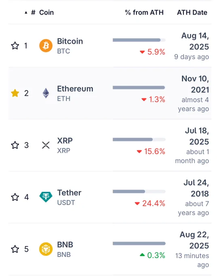220x276 pixels.
Task: Click the Bitcoin ATH progress bar
Action: [139, 40]
